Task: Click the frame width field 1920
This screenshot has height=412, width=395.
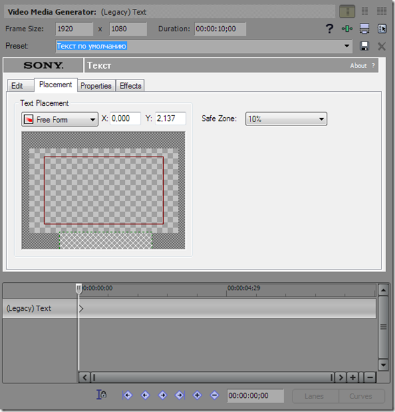Action: 74,29
